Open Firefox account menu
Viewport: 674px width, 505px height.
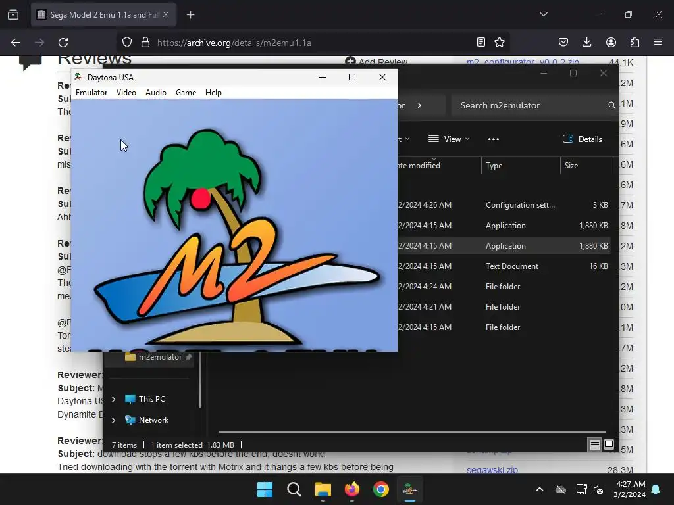coord(611,42)
